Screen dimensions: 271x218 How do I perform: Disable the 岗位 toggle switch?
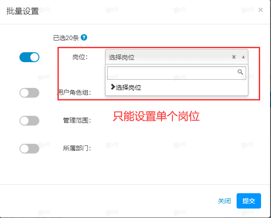[29, 57]
